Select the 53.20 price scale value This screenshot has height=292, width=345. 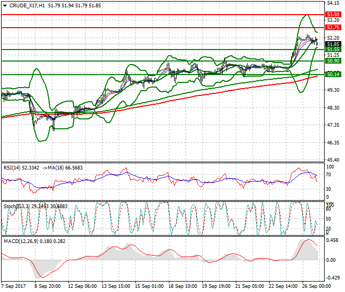pos(333,20)
